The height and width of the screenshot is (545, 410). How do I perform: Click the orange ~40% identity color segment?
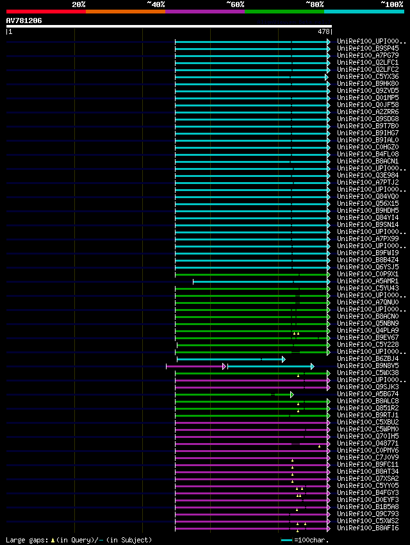[126, 12]
